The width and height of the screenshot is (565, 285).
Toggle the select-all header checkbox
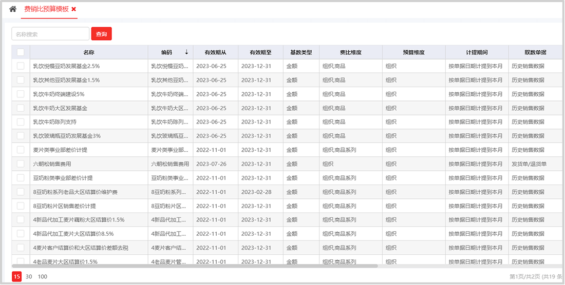21,52
